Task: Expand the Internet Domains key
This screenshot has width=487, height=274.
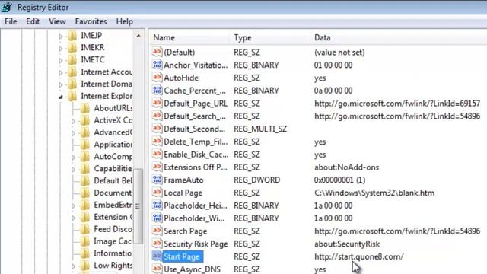Action: 61,84
